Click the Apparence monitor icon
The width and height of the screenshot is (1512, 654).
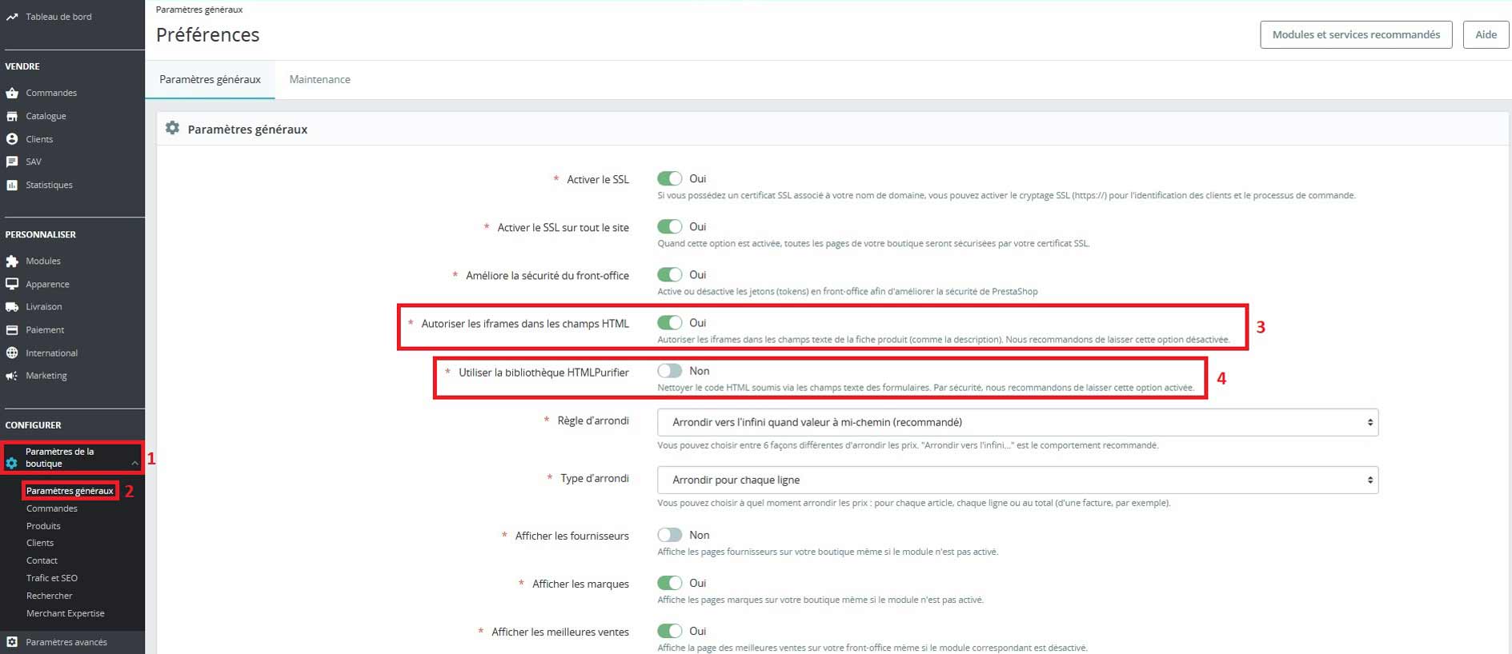(x=12, y=284)
